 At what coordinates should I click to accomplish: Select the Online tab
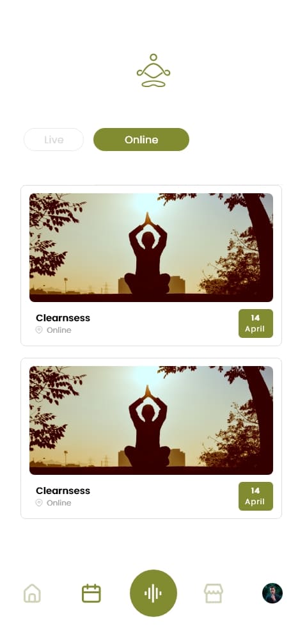tap(141, 140)
